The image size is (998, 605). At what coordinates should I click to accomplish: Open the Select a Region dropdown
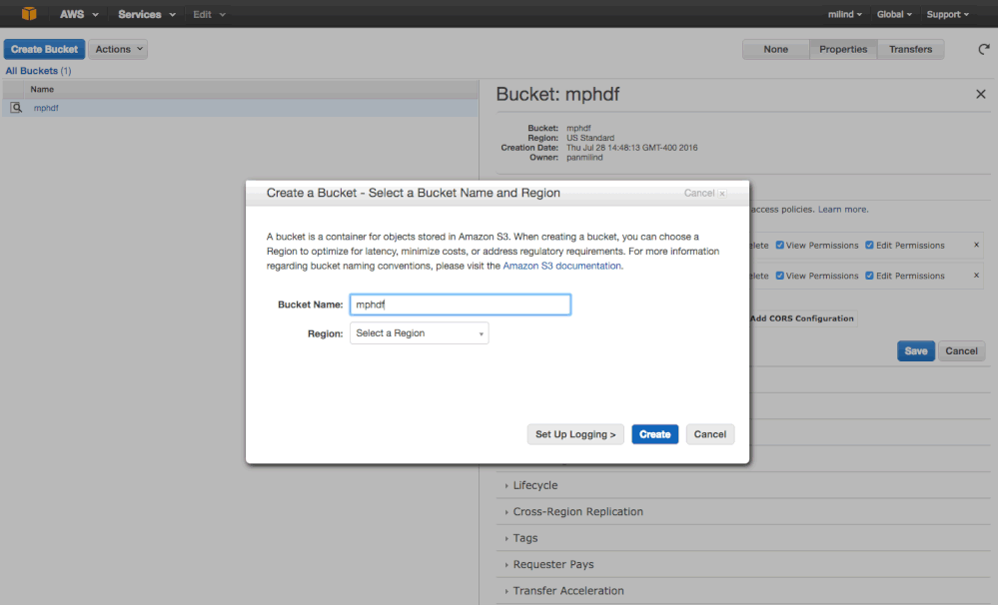(419, 332)
